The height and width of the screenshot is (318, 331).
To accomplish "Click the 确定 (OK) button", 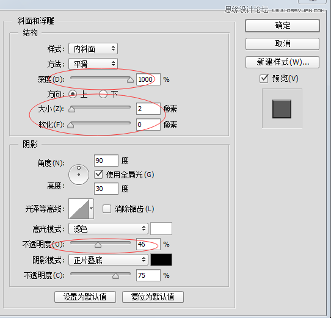I will pyautogui.click(x=282, y=26).
